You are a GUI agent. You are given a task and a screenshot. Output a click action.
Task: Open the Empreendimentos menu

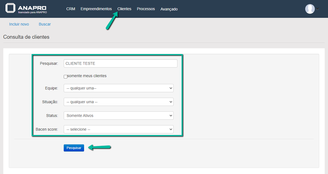[x=96, y=9]
